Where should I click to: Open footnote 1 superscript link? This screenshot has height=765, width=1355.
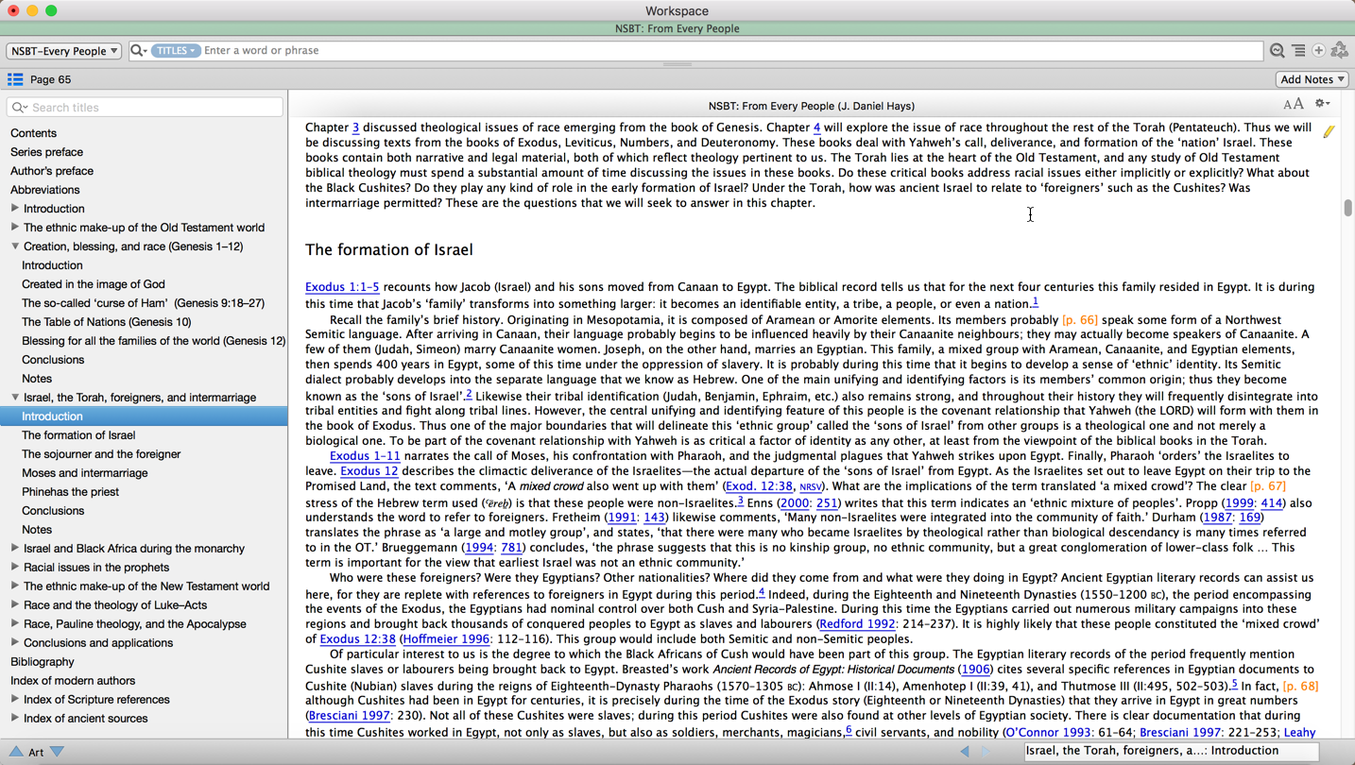(x=1035, y=302)
